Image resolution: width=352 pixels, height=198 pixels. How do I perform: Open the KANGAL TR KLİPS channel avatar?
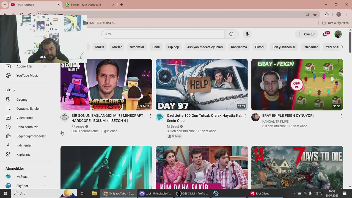(255, 117)
